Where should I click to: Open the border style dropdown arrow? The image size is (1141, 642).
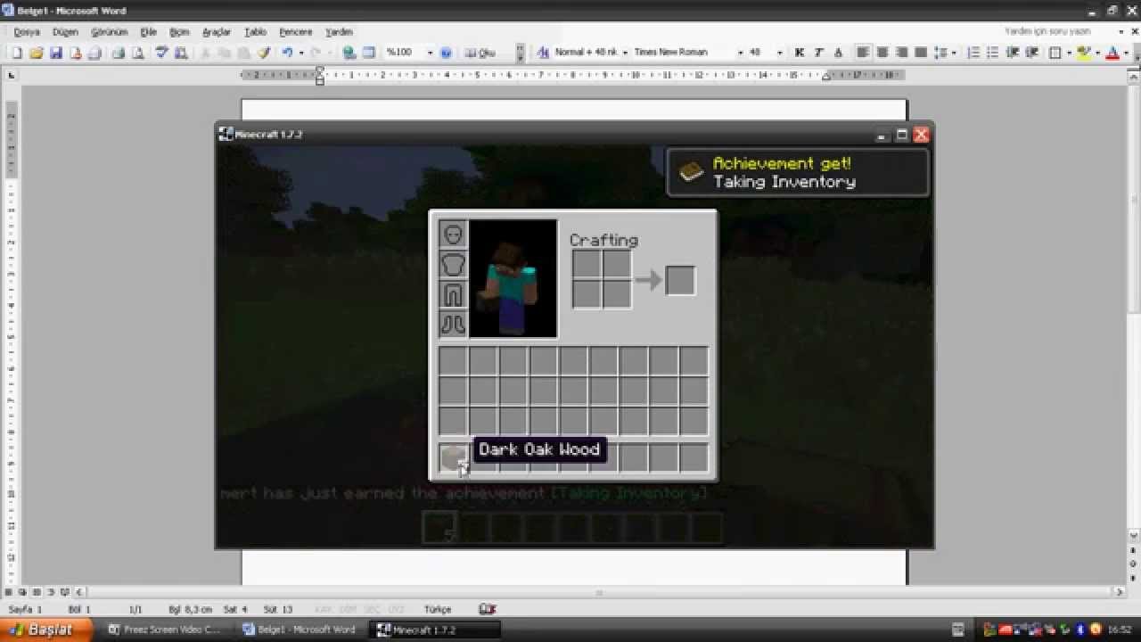[x=1069, y=53]
